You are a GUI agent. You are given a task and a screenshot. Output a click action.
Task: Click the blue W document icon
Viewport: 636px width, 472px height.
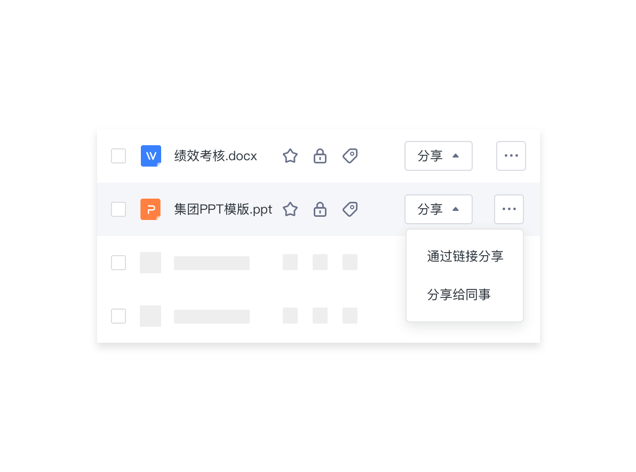(x=151, y=156)
